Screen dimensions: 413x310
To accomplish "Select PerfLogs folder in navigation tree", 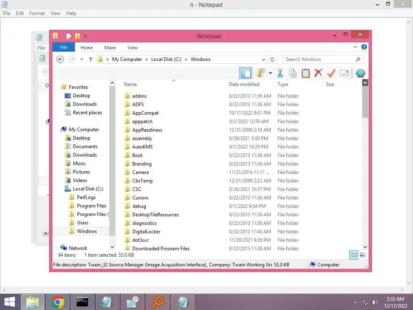I will [x=82, y=197].
